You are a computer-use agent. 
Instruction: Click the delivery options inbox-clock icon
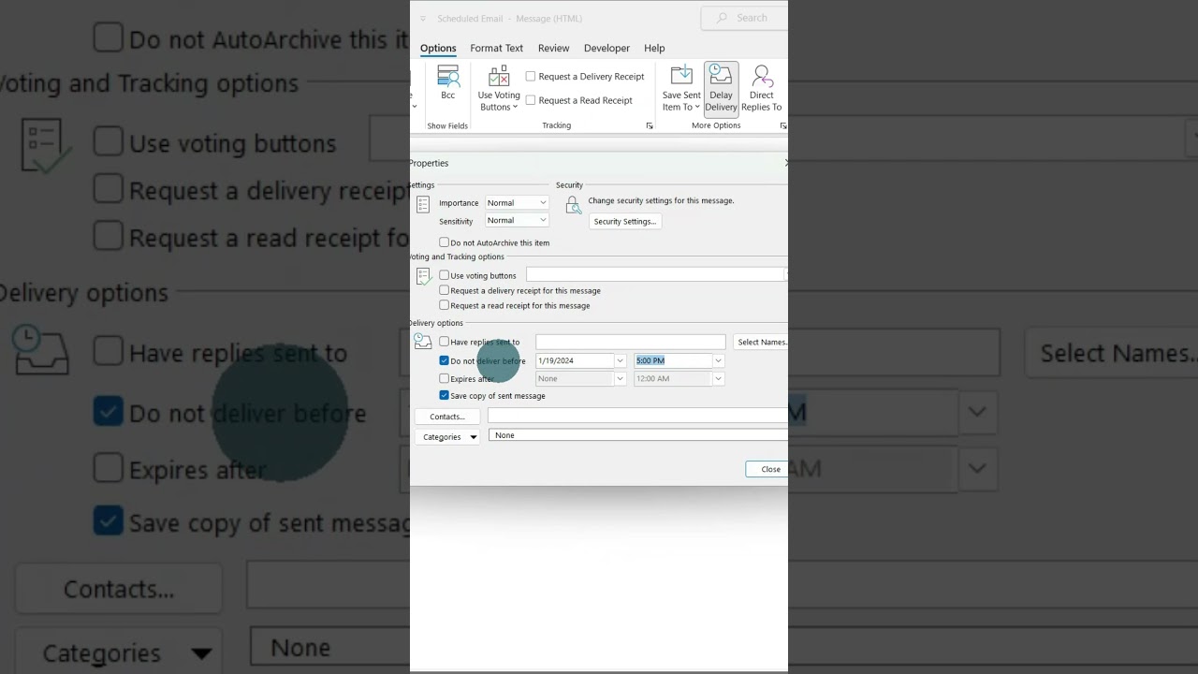[x=423, y=342]
